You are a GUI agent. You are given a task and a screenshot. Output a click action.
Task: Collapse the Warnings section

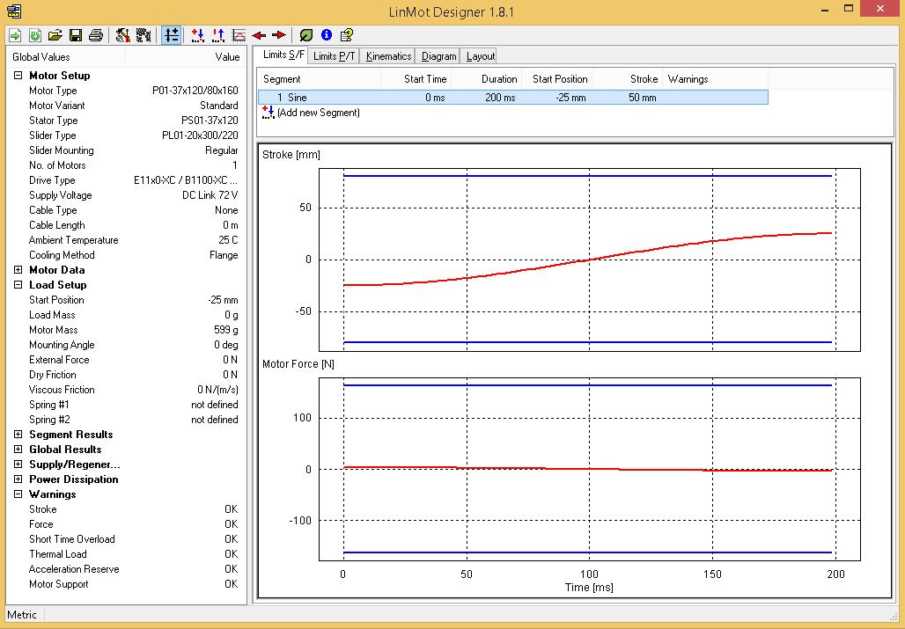pos(18,494)
